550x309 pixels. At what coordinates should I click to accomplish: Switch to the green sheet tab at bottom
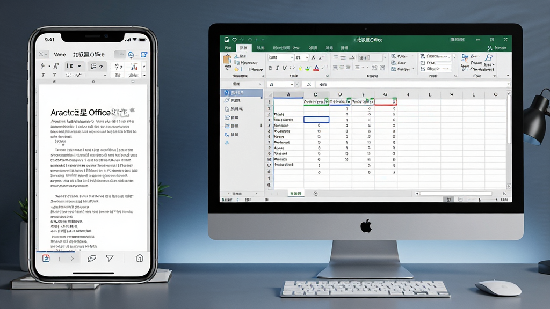[295, 193]
